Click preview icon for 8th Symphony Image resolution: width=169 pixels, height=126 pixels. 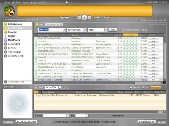[x=36, y=44]
